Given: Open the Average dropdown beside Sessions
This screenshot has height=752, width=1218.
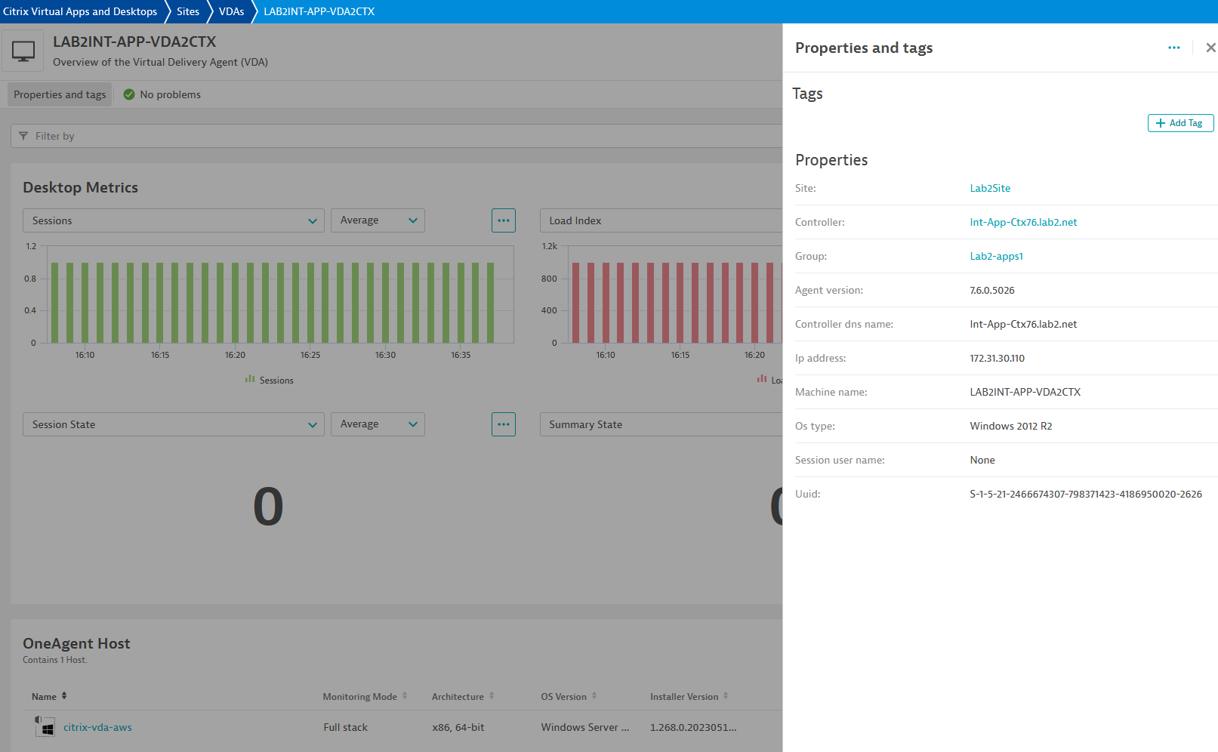Looking at the screenshot, I should click(378, 220).
